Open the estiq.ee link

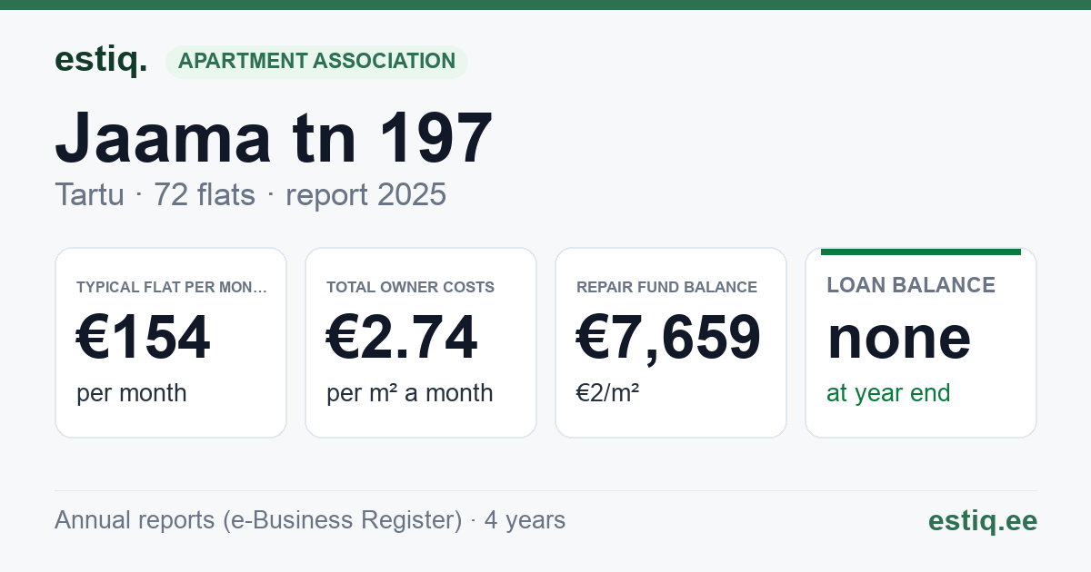coord(983,520)
